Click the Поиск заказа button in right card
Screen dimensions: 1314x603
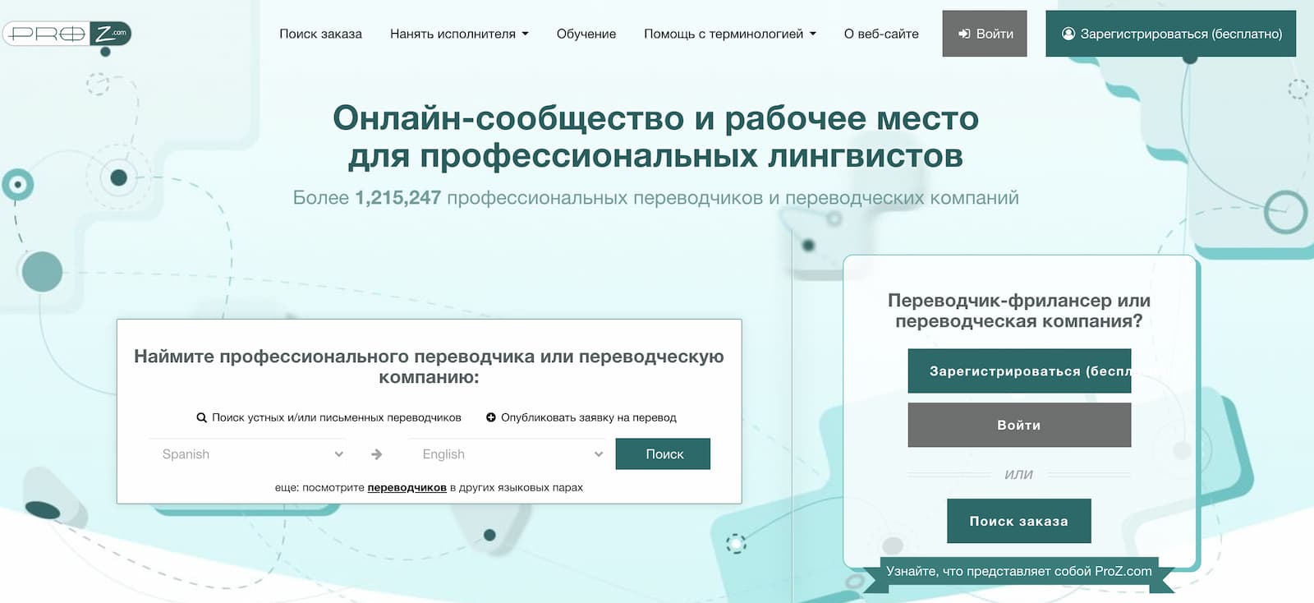(x=1019, y=521)
